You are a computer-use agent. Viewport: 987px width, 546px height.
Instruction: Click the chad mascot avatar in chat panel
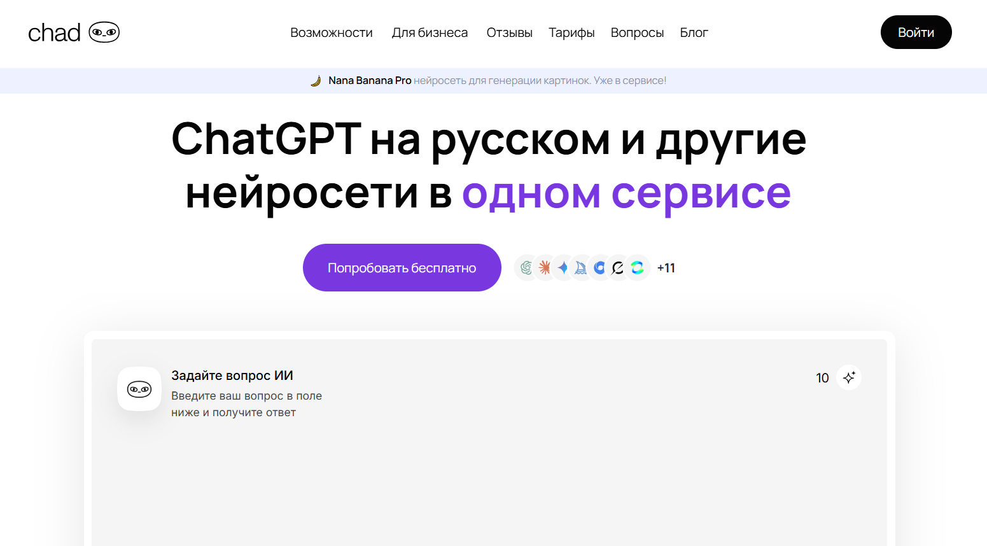pyautogui.click(x=139, y=389)
